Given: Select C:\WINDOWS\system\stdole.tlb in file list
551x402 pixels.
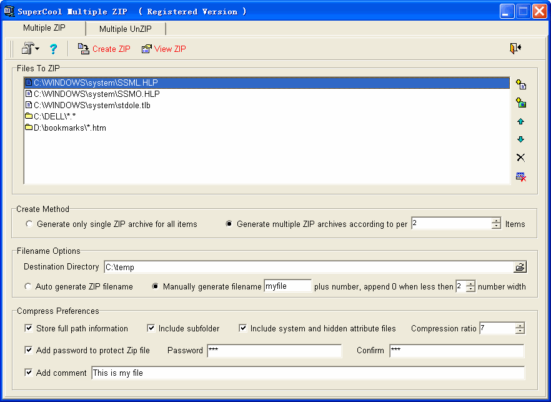Looking at the screenshot, I should 267,105.
